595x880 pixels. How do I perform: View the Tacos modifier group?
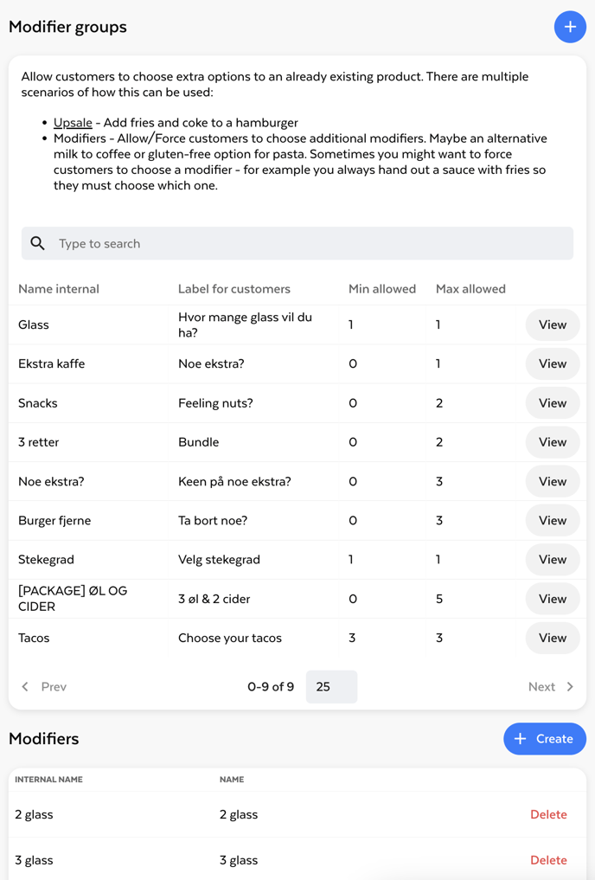click(552, 638)
